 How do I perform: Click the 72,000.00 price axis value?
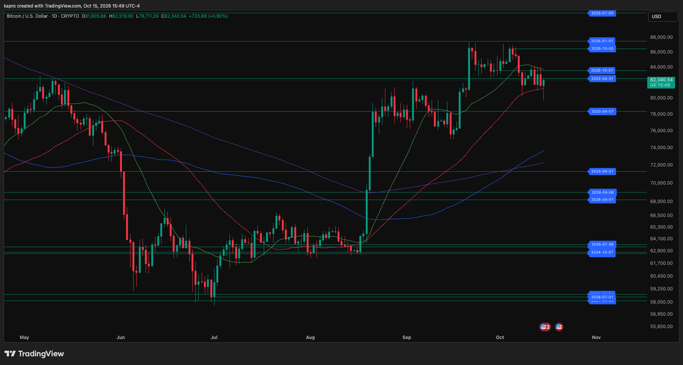coord(661,165)
